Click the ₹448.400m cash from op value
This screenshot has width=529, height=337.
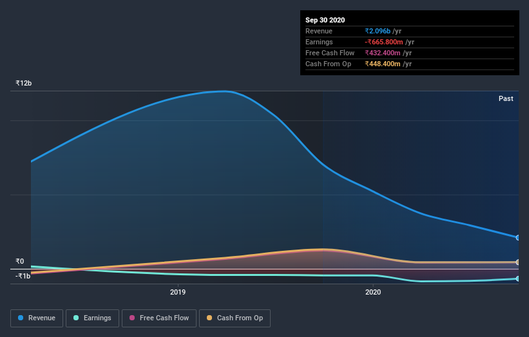(x=383, y=64)
